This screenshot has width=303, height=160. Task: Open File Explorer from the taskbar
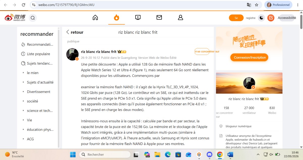[157, 154]
